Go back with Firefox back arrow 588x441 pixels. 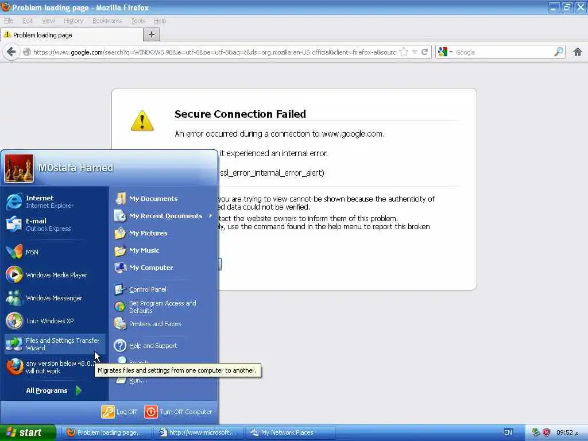point(11,52)
